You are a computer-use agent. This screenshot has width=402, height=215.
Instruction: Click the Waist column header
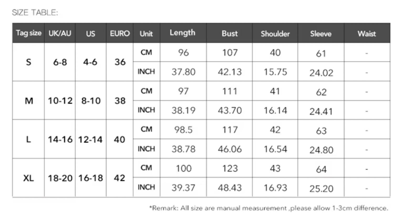(367, 34)
